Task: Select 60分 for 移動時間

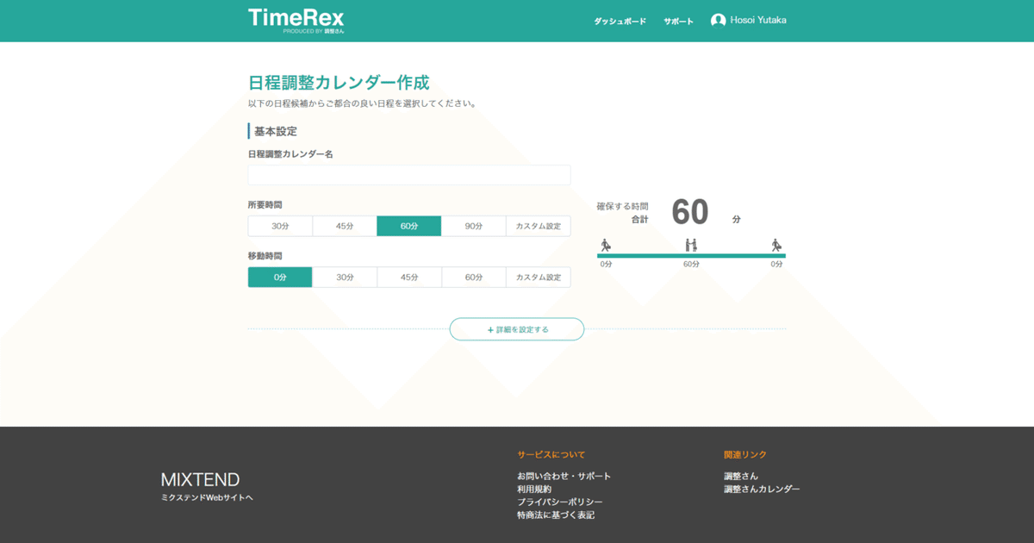Action: click(474, 278)
